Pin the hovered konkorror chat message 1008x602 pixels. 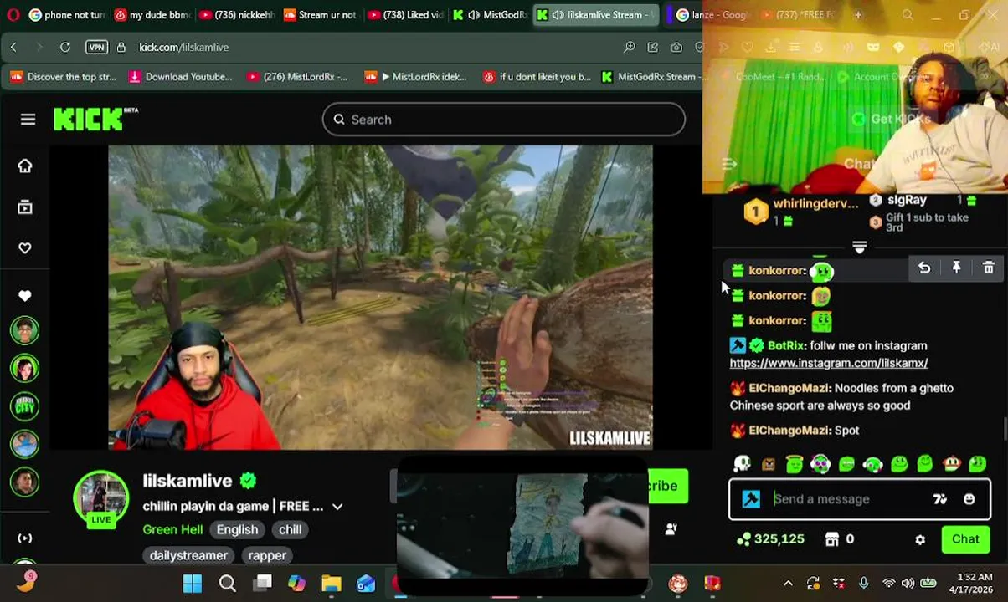point(956,268)
